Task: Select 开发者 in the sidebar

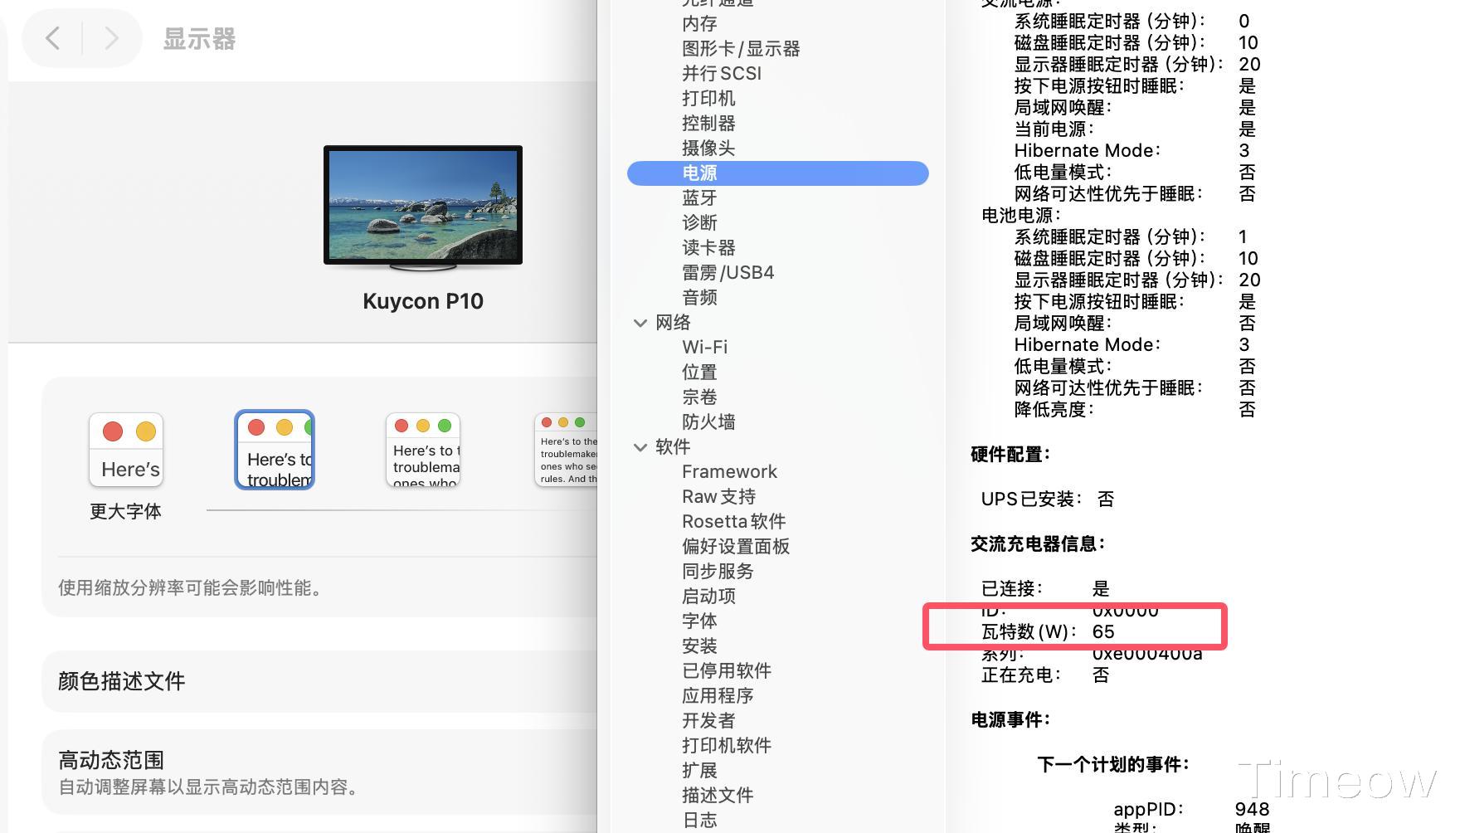Action: 708,721
